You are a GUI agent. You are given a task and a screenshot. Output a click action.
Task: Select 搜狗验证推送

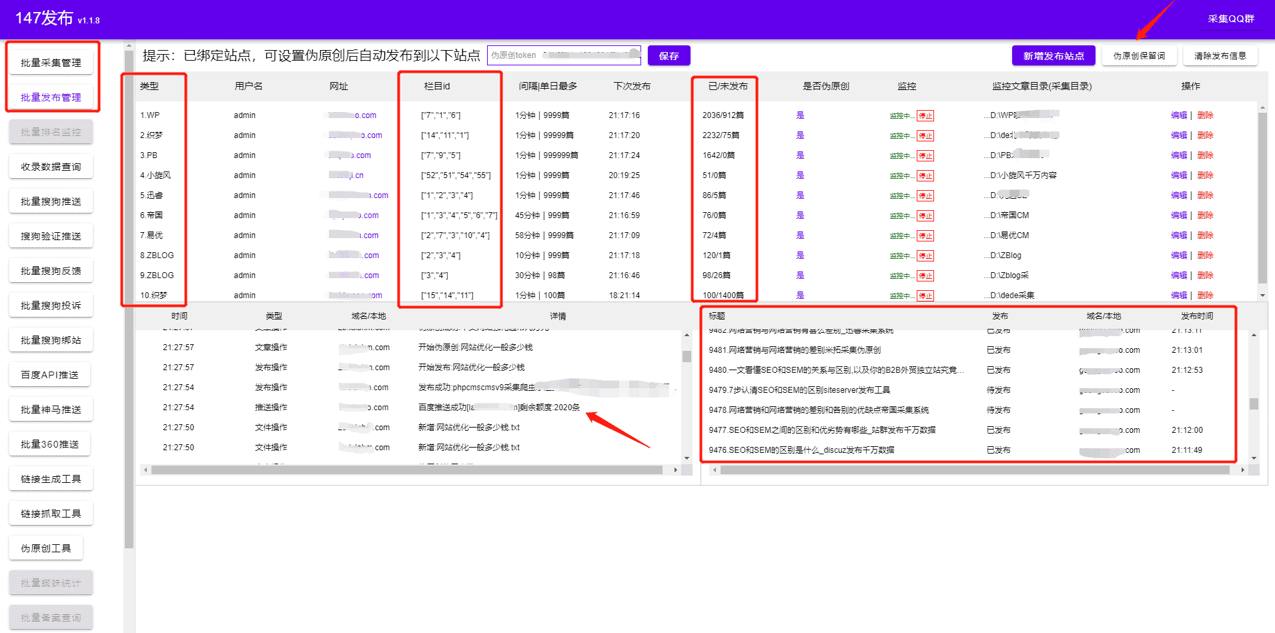point(51,235)
